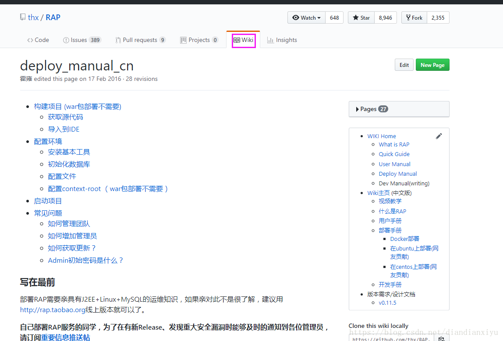
Task: Jump to 常见问题 section
Action: 48,213
